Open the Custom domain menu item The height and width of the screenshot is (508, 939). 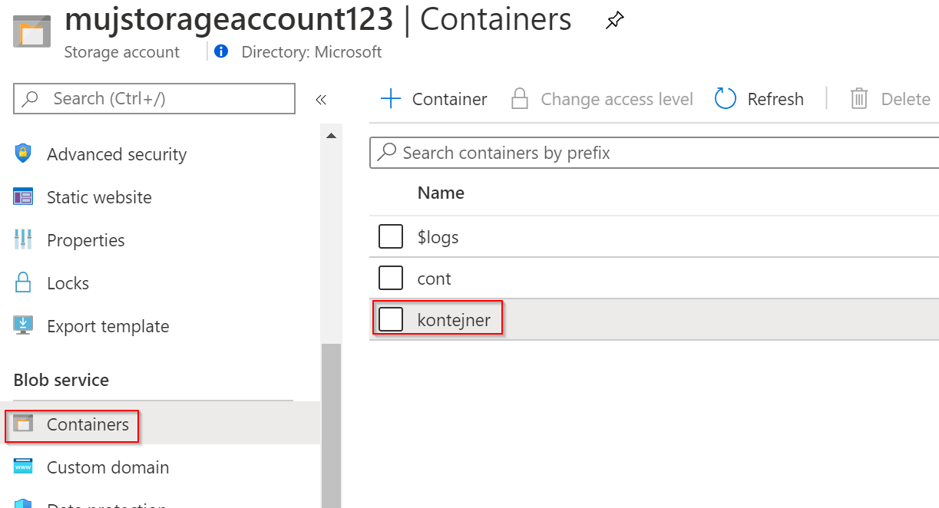click(x=107, y=467)
